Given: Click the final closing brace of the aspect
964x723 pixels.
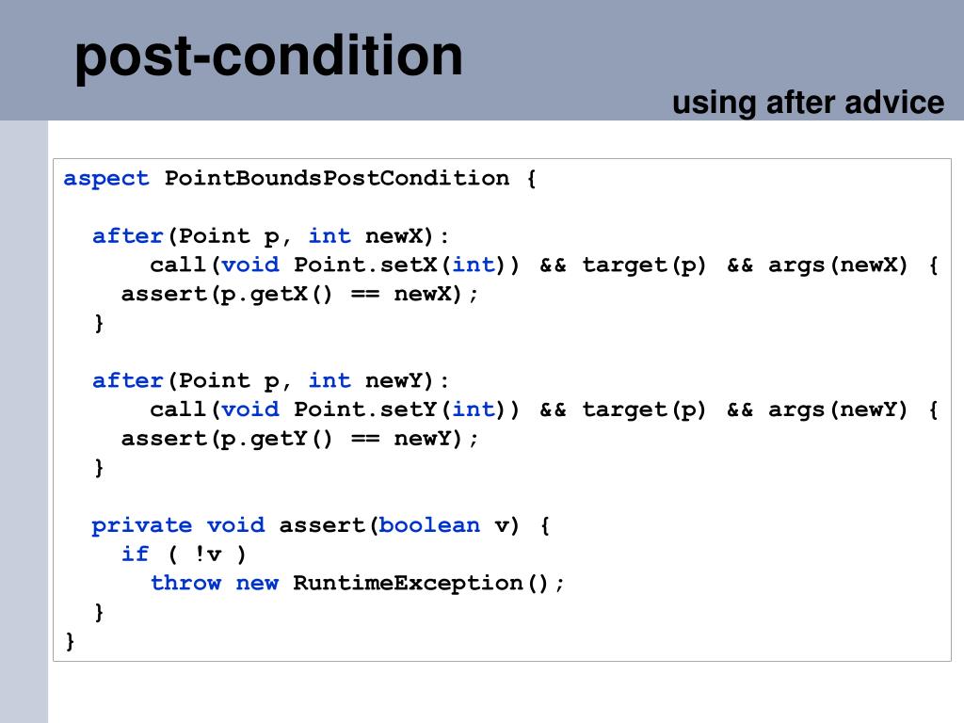Looking at the screenshot, I should pyautogui.click(x=70, y=641).
